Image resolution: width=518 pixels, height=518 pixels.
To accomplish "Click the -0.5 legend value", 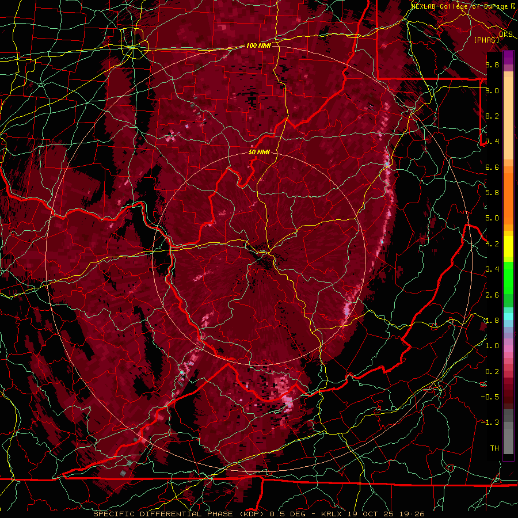I will pyautogui.click(x=490, y=397).
